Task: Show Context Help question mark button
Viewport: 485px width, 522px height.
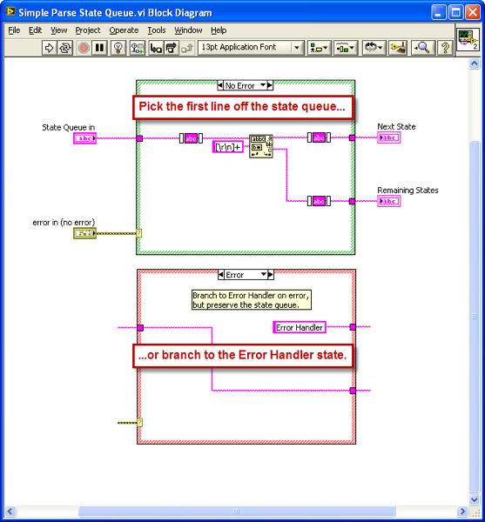Action: 445,48
